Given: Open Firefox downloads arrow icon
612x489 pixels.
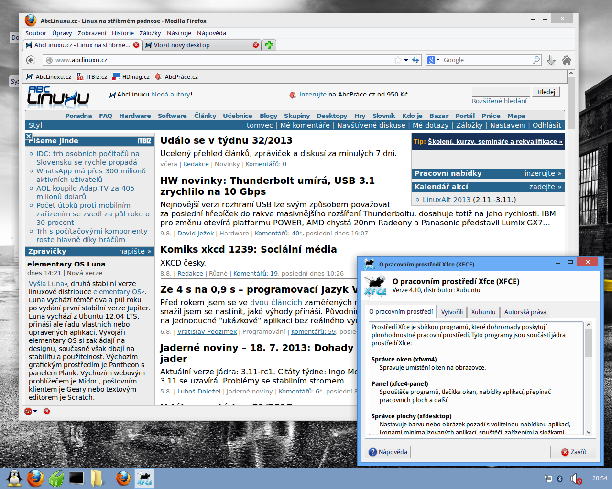Looking at the screenshot, I should tap(551, 60).
